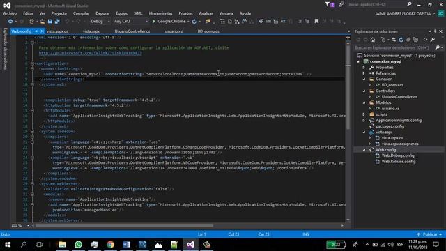Viewport: 446px width, 251px height.
Task: Click the browser refresh icon beside Google Chrome
Action: pos(194,22)
